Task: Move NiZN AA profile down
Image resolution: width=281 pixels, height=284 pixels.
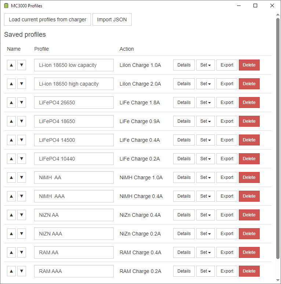Action: [x=22, y=215]
